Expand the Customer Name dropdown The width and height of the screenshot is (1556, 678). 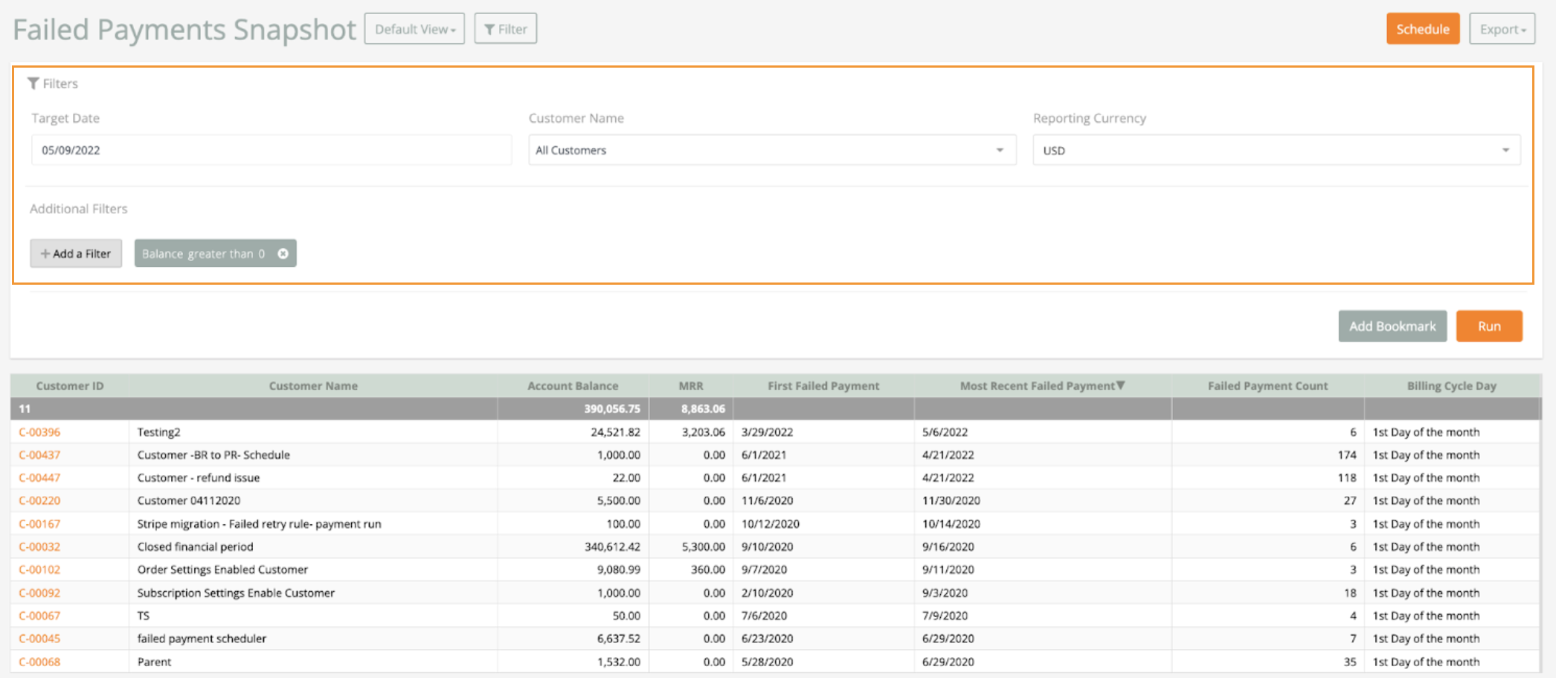(772, 150)
